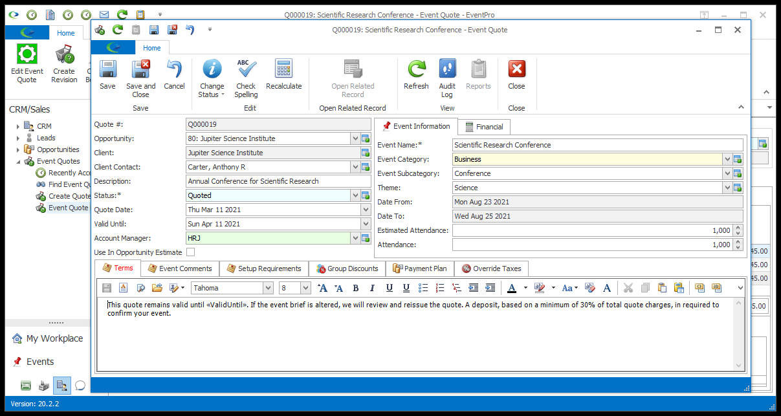
Task: Click lookup icon beside Account Manager field
Action: (366, 238)
